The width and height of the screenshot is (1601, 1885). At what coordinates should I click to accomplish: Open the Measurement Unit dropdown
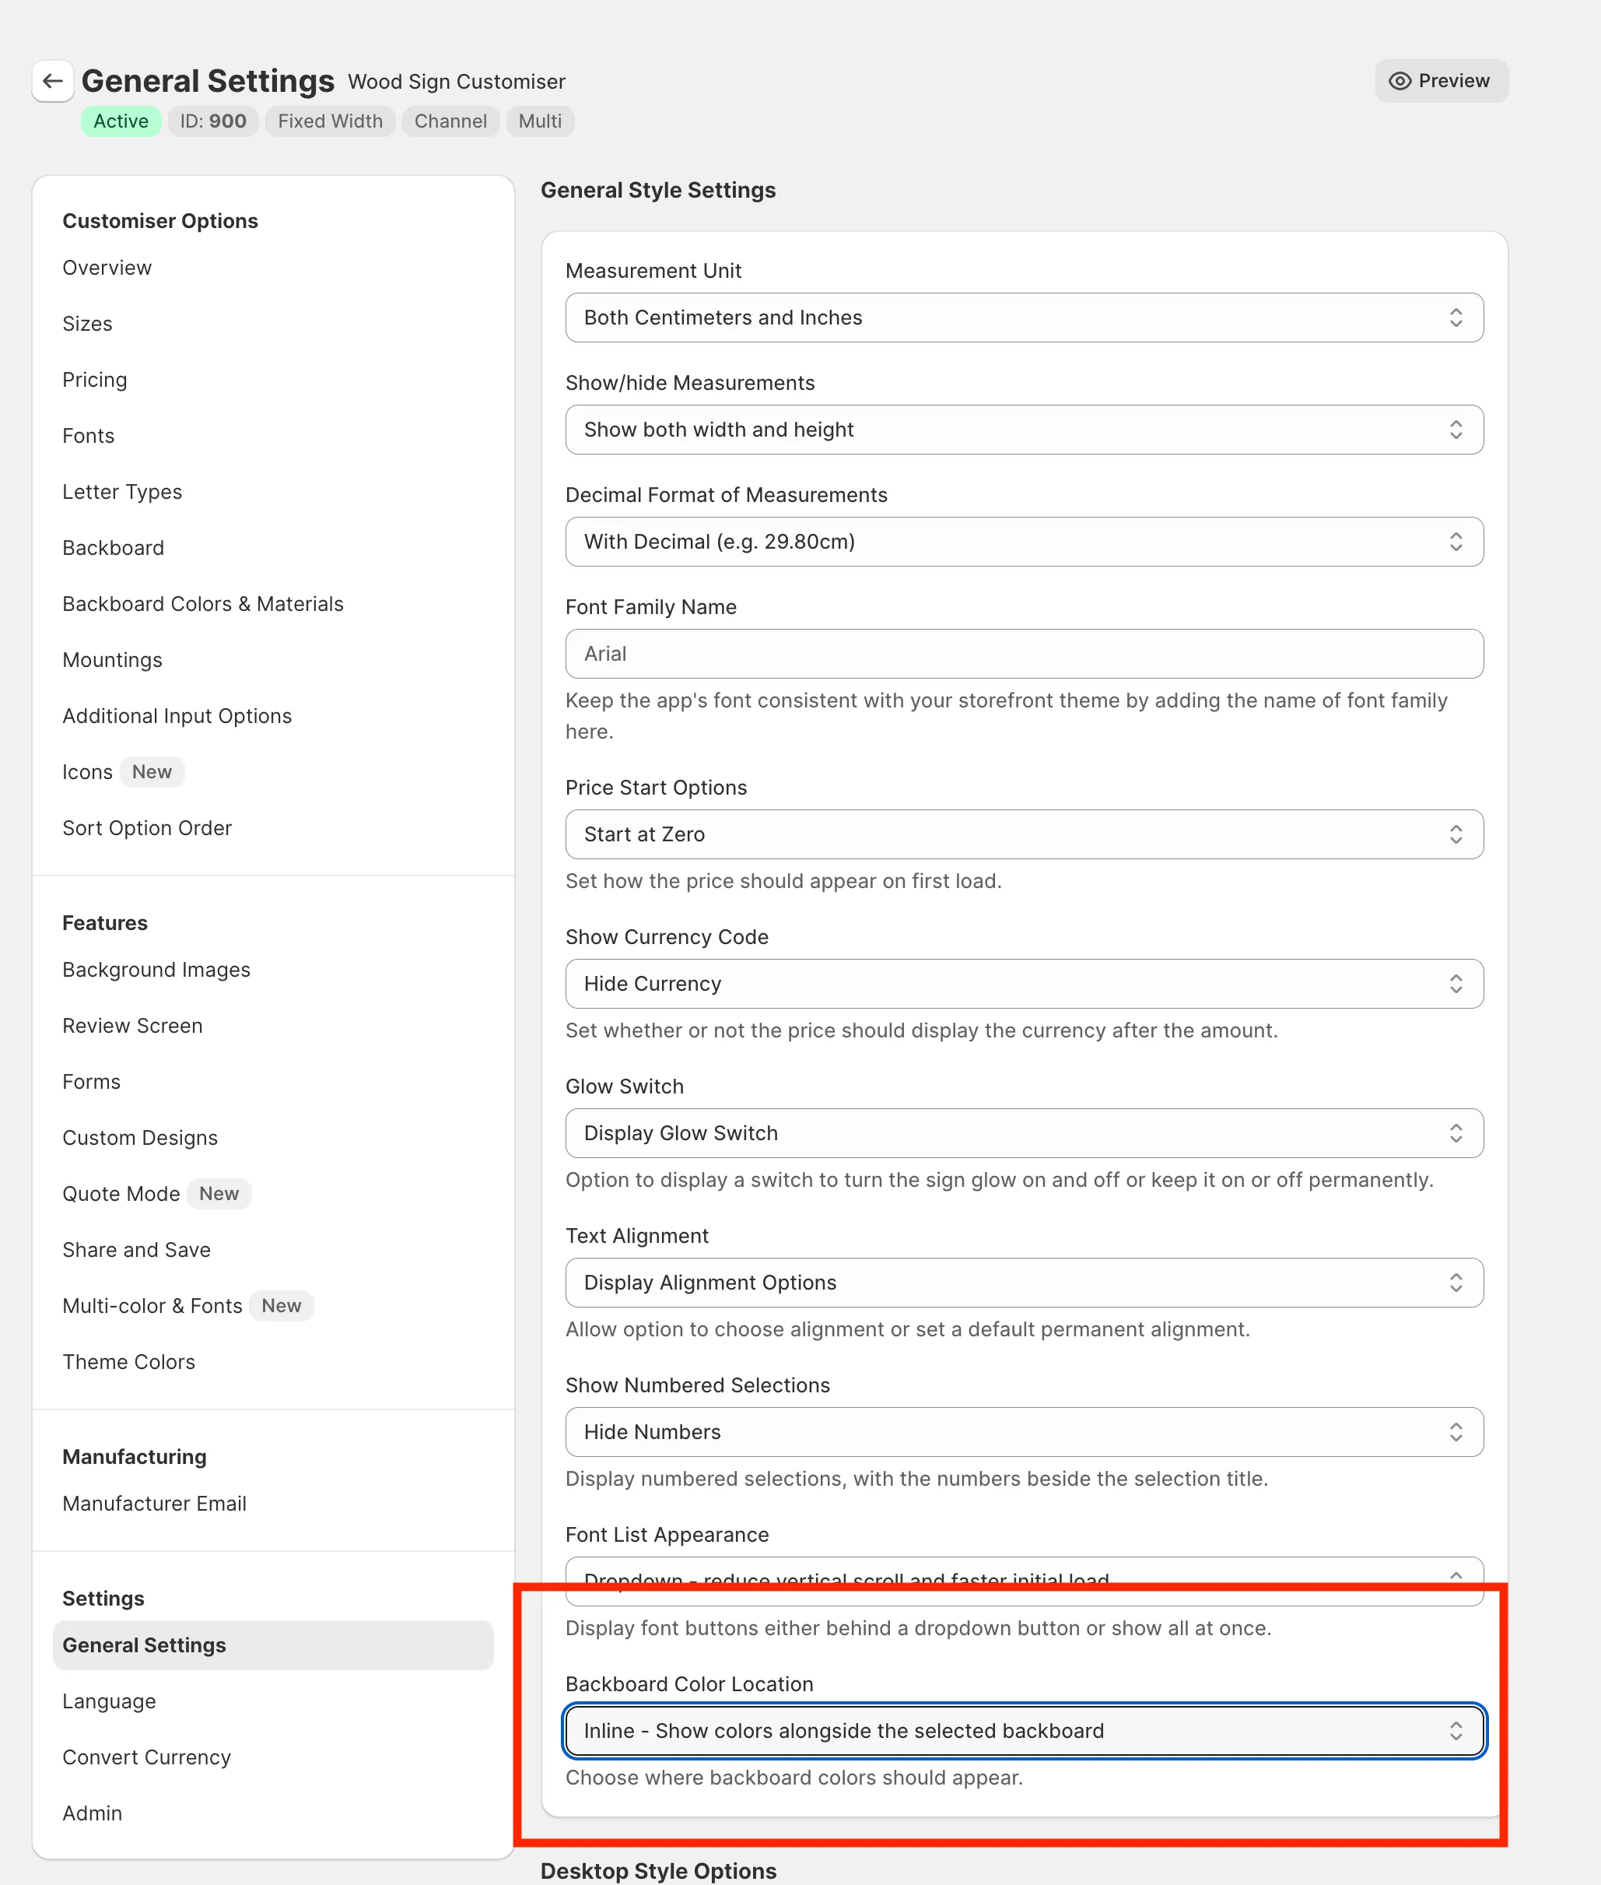[1024, 318]
